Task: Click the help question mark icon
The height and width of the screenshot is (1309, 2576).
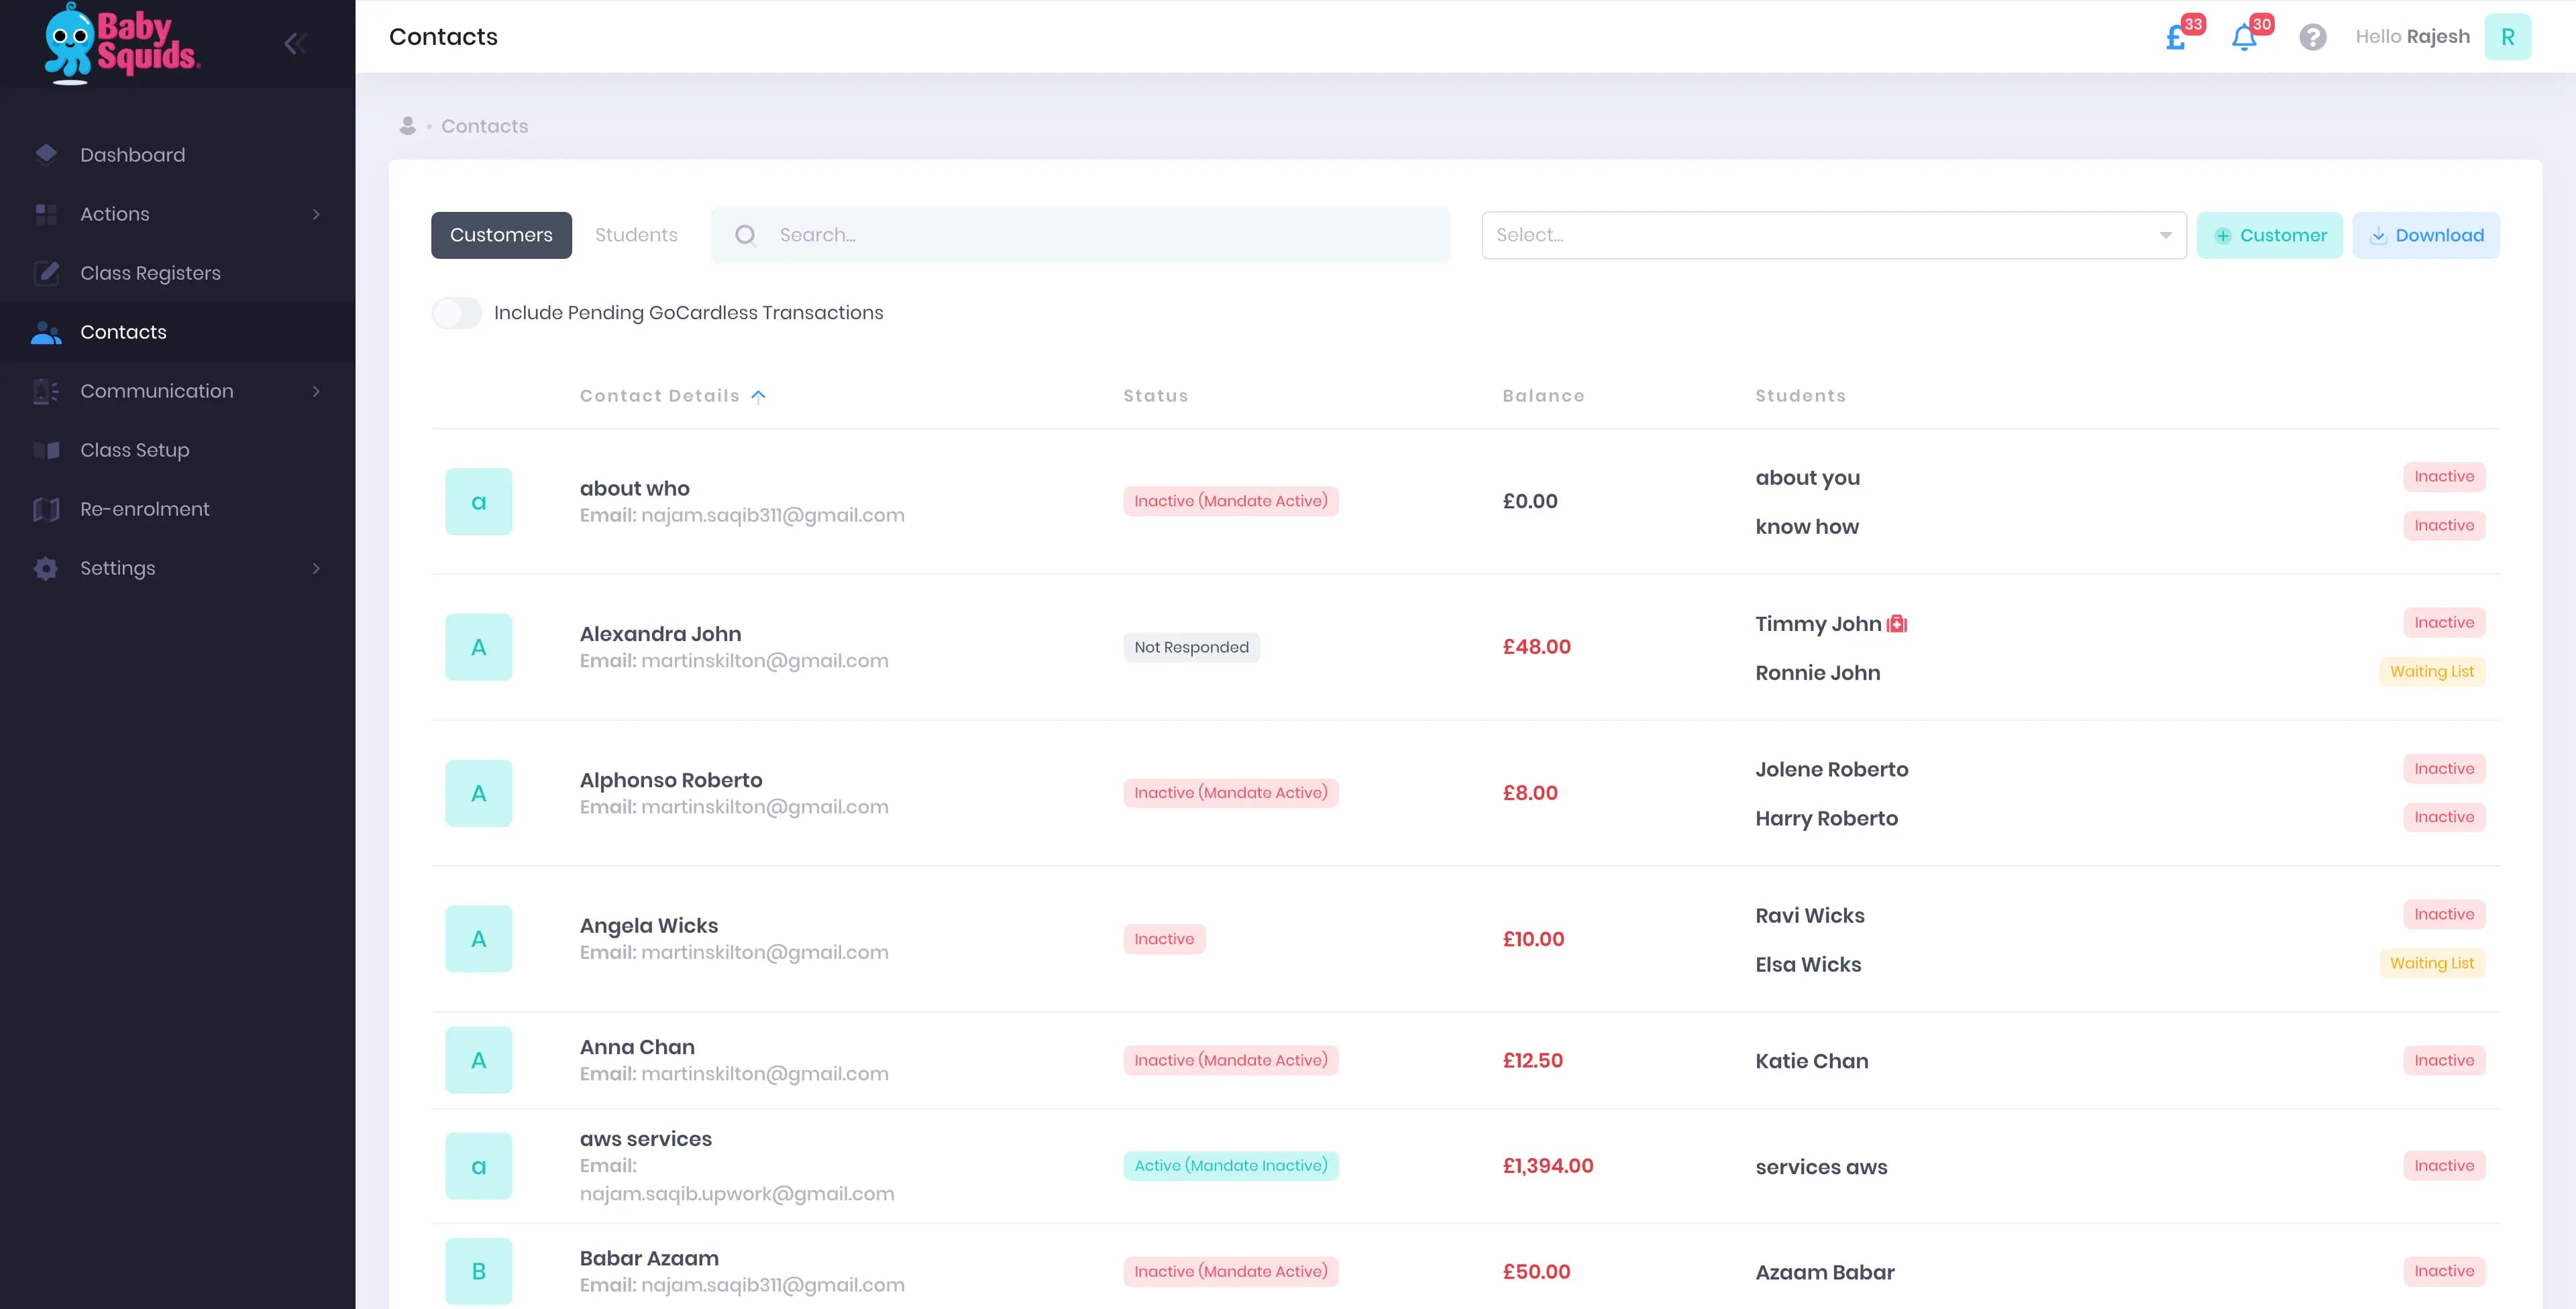Action: 2312,37
